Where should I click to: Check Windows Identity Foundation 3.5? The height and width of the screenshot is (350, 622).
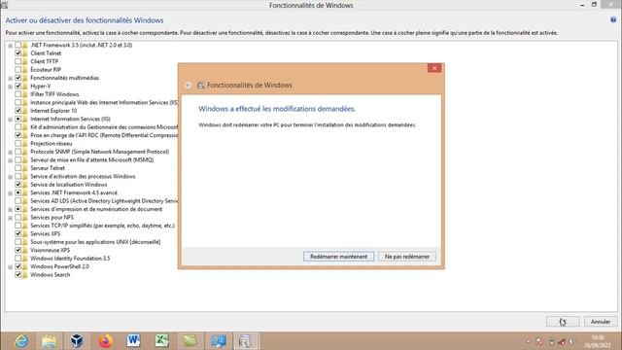click(x=17, y=259)
